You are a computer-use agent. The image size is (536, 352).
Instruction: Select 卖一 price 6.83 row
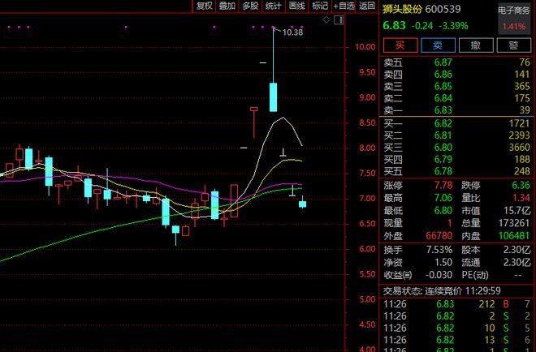456,110
